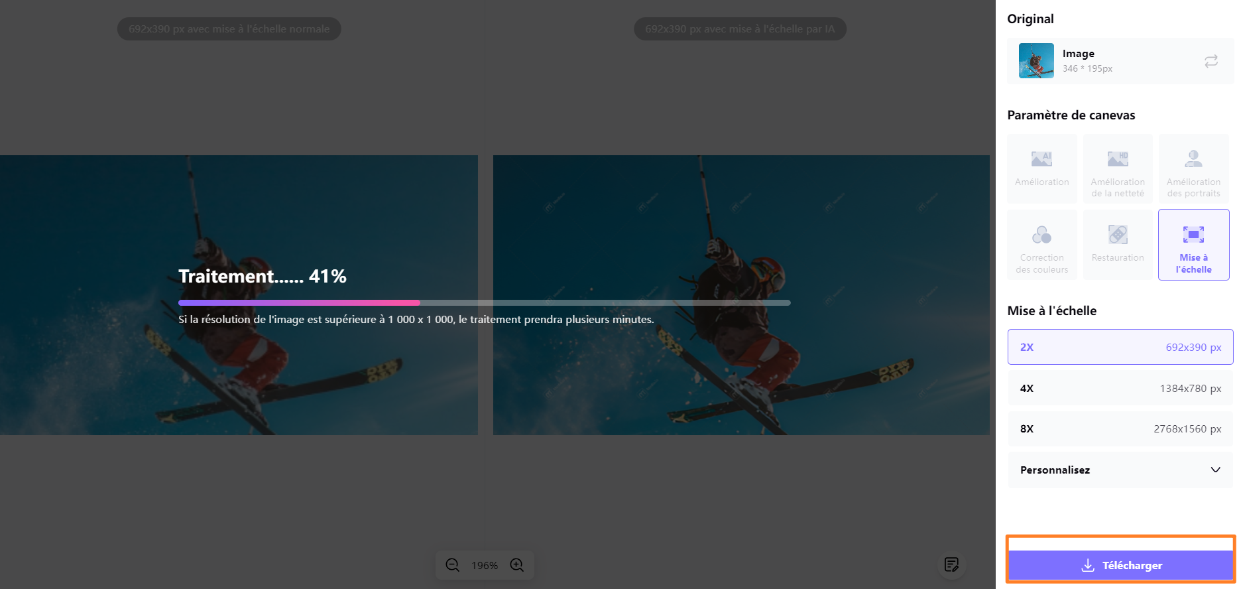Click the right AI-upscaled preview image
1241x589 pixels.
[x=741, y=295]
